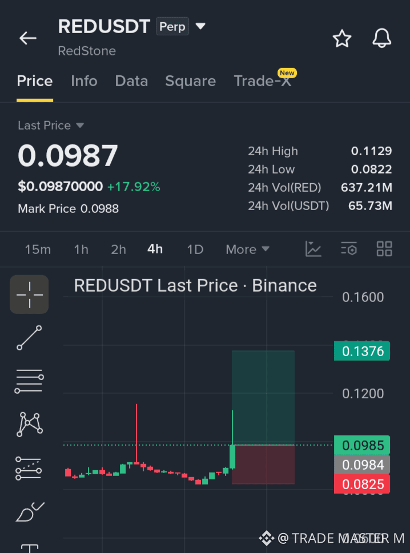Image resolution: width=410 pixels, height=553 pixels.
Task: Tap the 24h High value 0.1129
Action: 371,151
